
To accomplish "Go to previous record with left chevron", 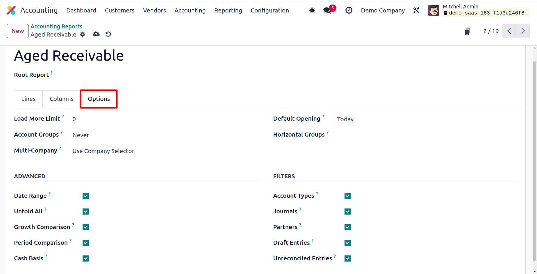I will [509, 31].
